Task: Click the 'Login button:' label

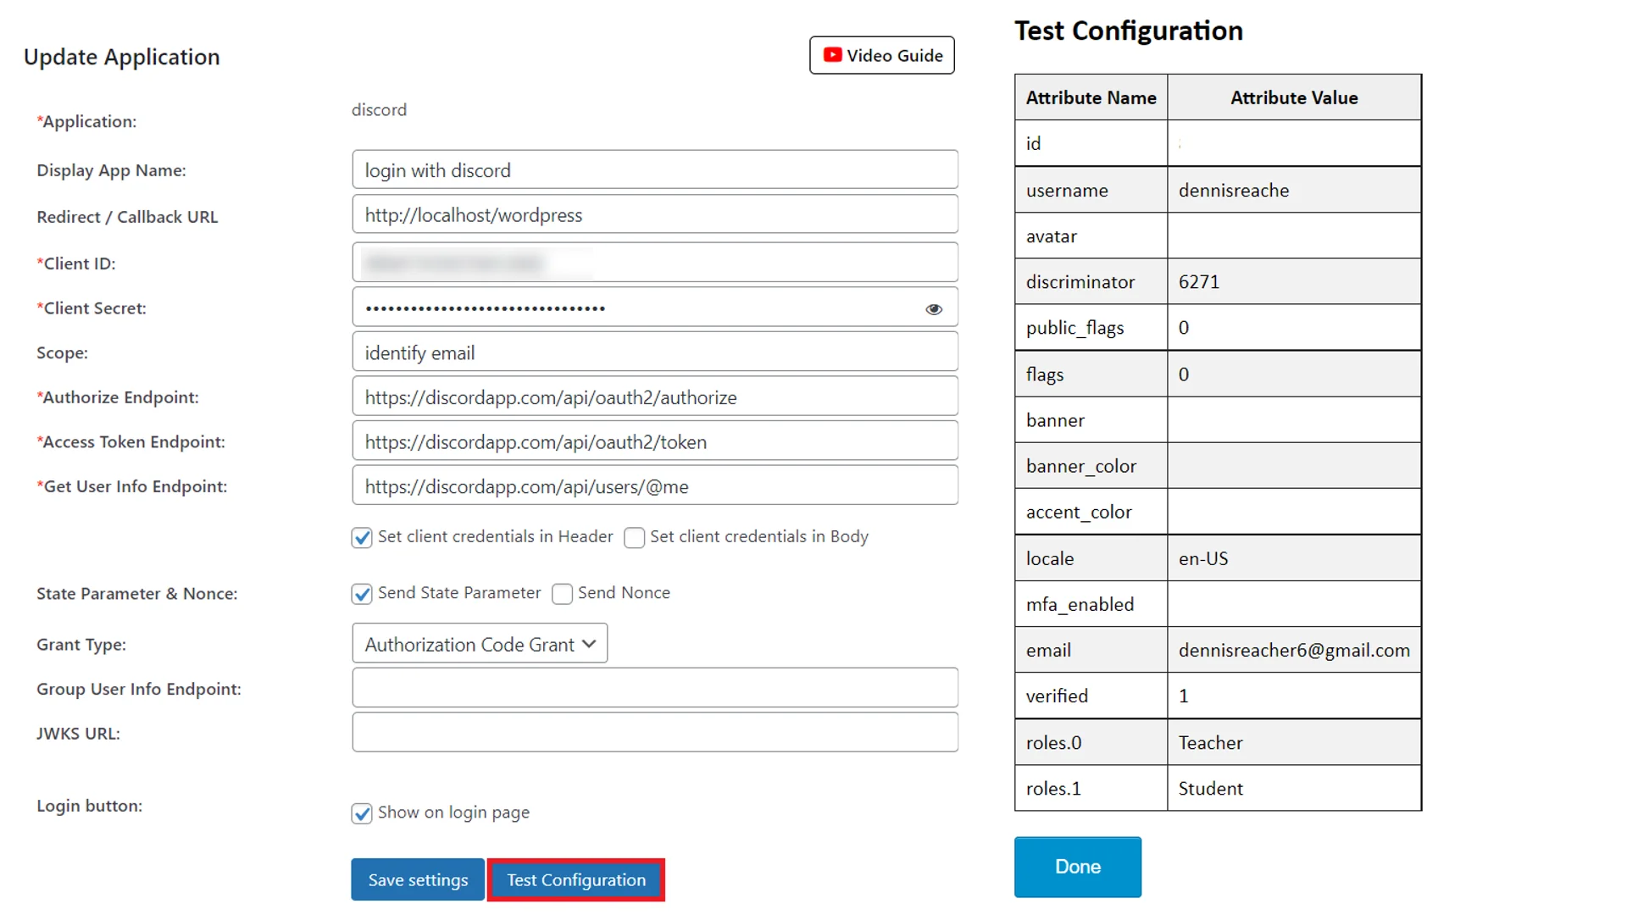Action: 89,806
